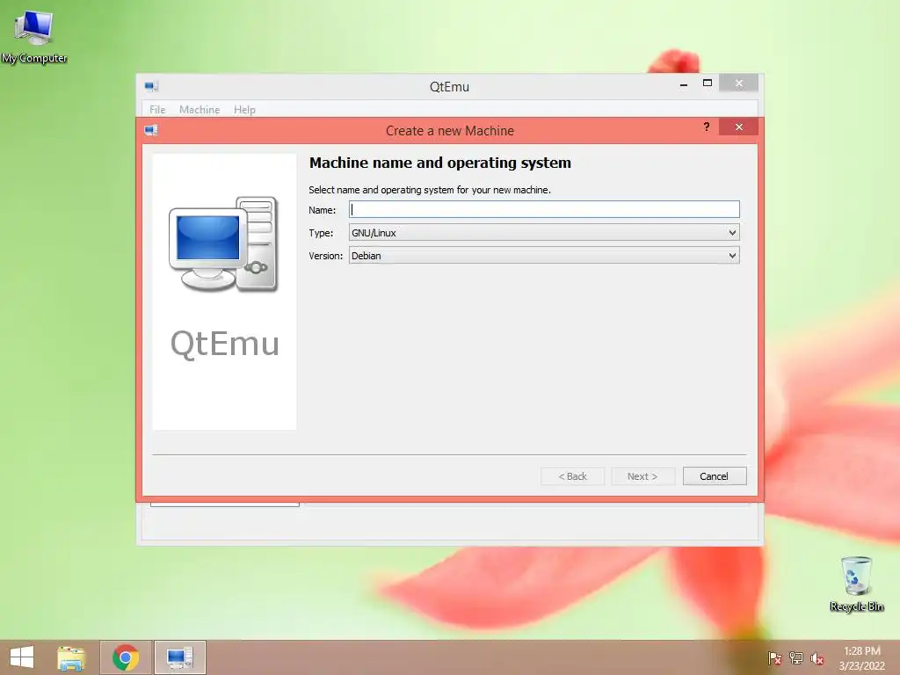Image resolution: width=900 pixels, height=675 pixels.
Task: Open Google Chrome from taskbar
Action: (126, 657)
